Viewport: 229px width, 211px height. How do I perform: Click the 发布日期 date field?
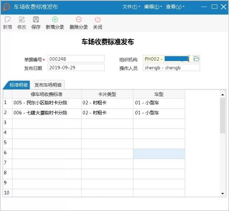point(76,68)
